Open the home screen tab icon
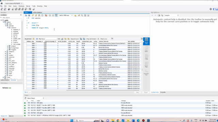The height and width of the screenshot is (122, 218). (2, 3)
